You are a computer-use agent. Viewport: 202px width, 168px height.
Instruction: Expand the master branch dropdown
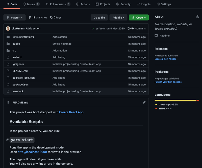[14, 17]
